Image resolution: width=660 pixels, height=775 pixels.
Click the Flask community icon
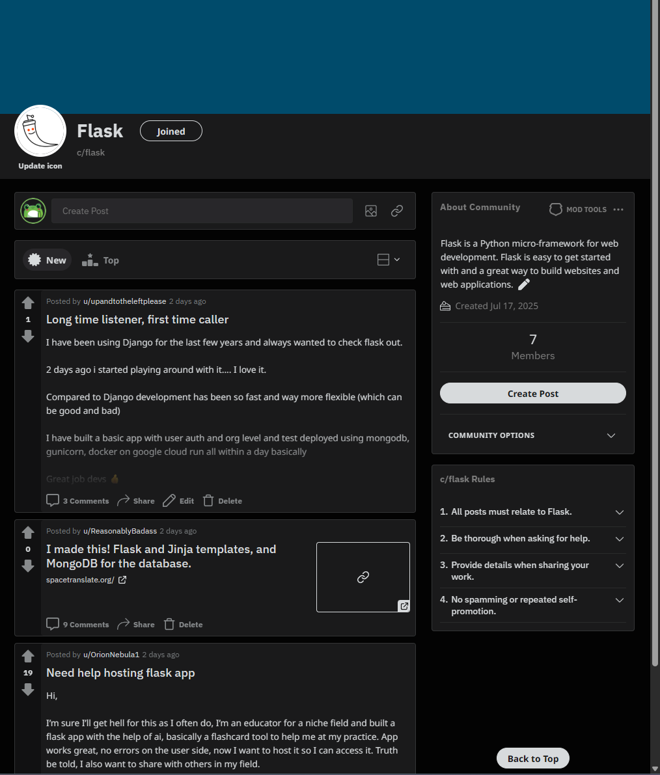(x=40, y=131)
